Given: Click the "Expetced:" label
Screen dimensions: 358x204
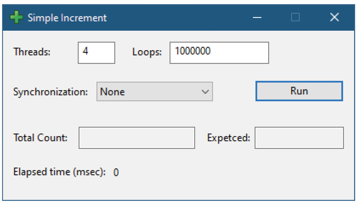Looking at the screenshot, I should pyautogui.click(x=229, y=138).
